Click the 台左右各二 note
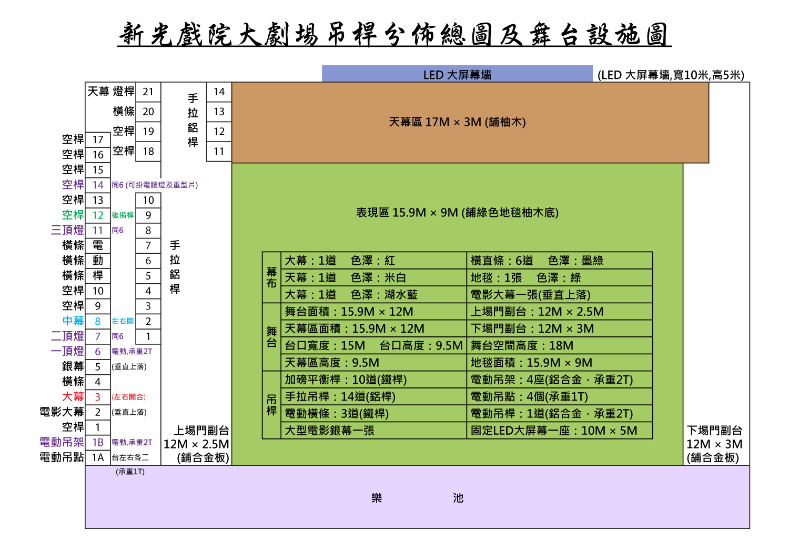Viewport: 789px width, 558px height. click(x=130, y=458)
